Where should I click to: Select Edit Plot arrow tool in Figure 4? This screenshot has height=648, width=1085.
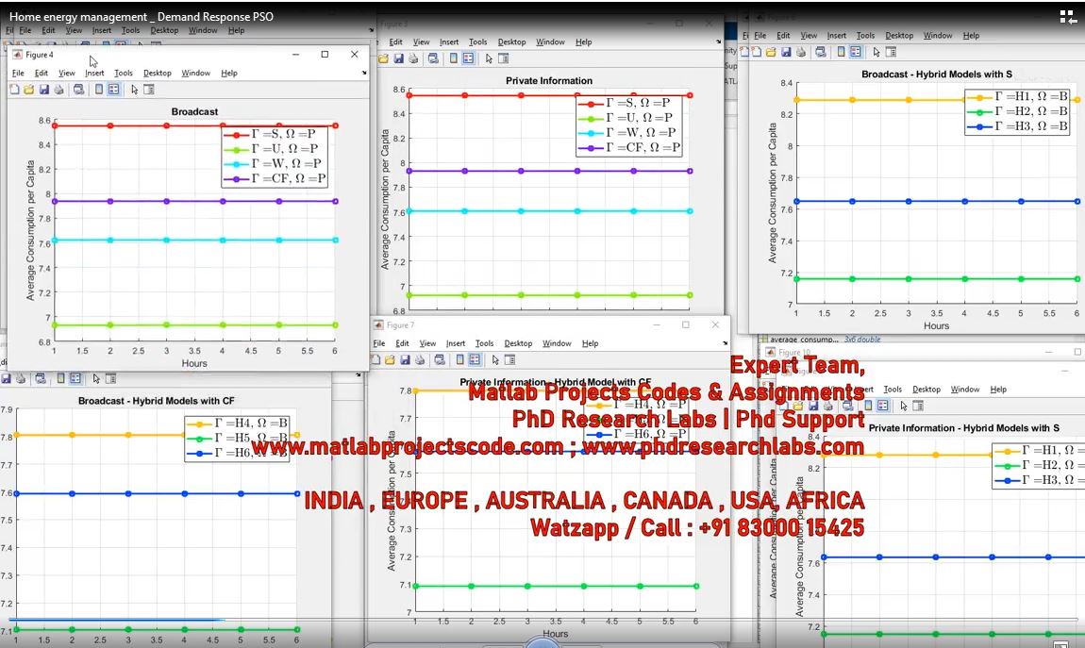pos(134,90)
